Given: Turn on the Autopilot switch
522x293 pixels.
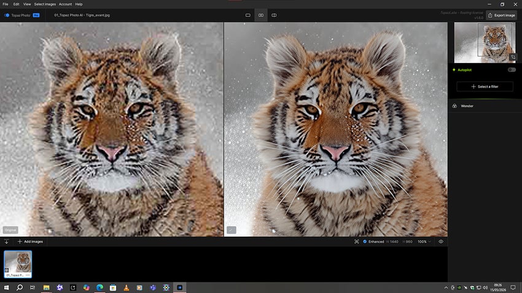Looking at the screenshot, I should [512, 70].
